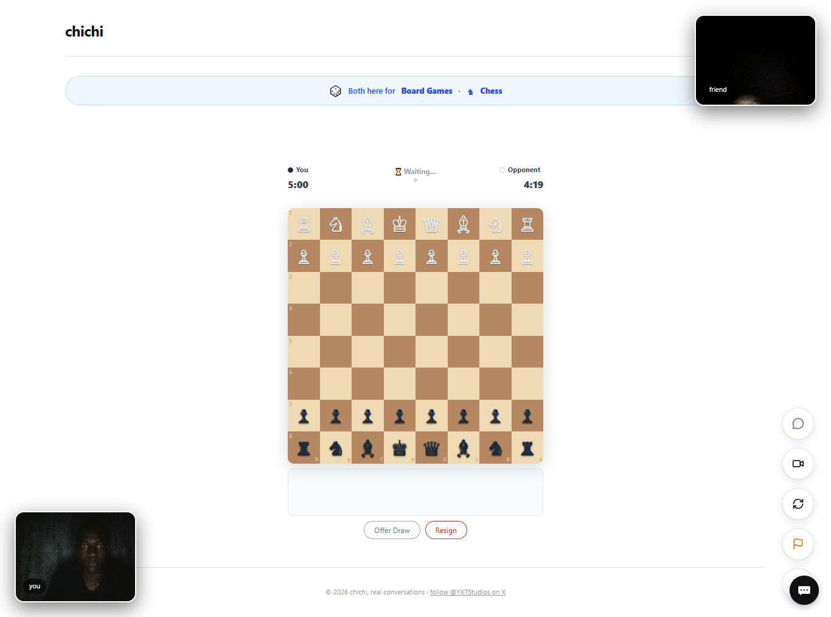Click the dice icon in the banner

coord(335,91)
